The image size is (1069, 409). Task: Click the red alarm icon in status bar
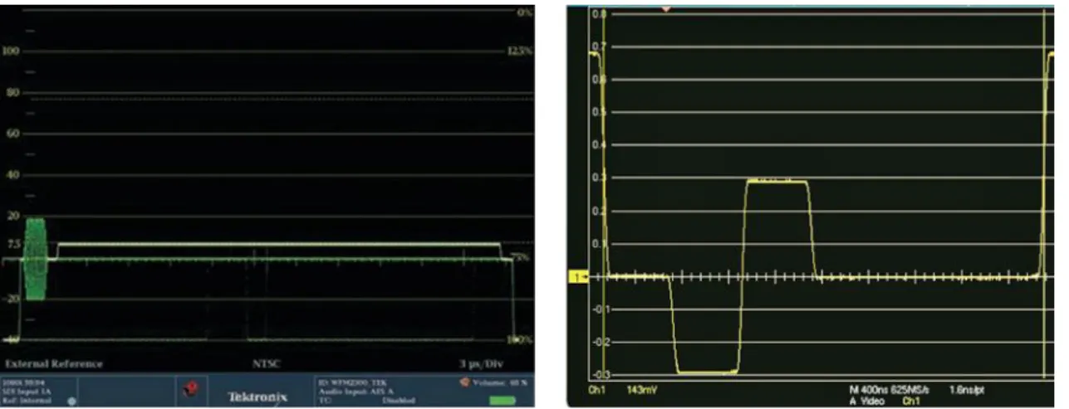(191, 388)
